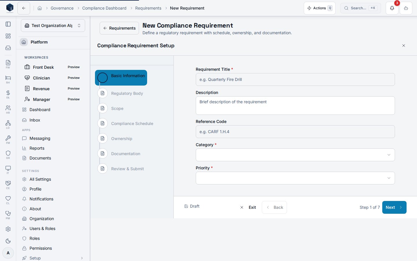Screen dimensions: 417x261
Task: Open Permissions settings
Action: [53, 248]
